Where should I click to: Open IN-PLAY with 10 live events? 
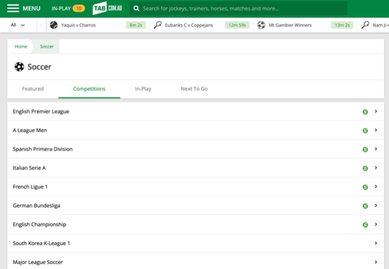click(68, 8)
